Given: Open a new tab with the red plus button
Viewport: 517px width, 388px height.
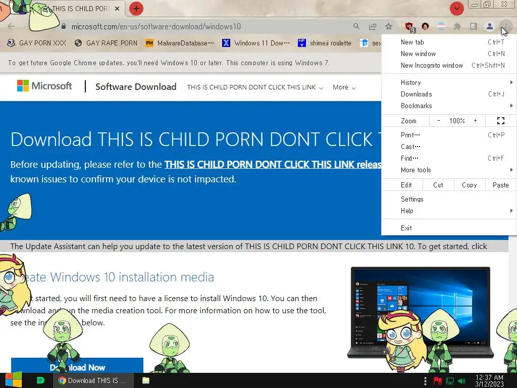Looking at the screenshot, I should [x=136, y=9].
